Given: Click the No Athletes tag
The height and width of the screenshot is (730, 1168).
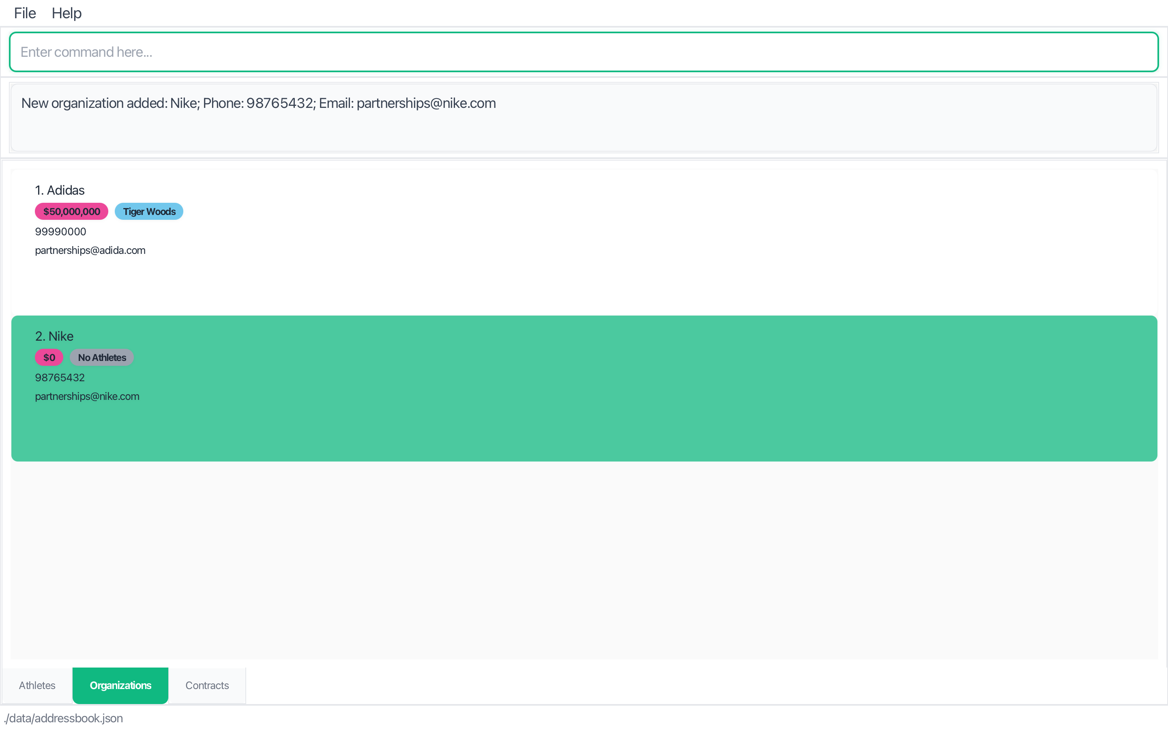Looking at the screenshot, I should pos(102,358).
